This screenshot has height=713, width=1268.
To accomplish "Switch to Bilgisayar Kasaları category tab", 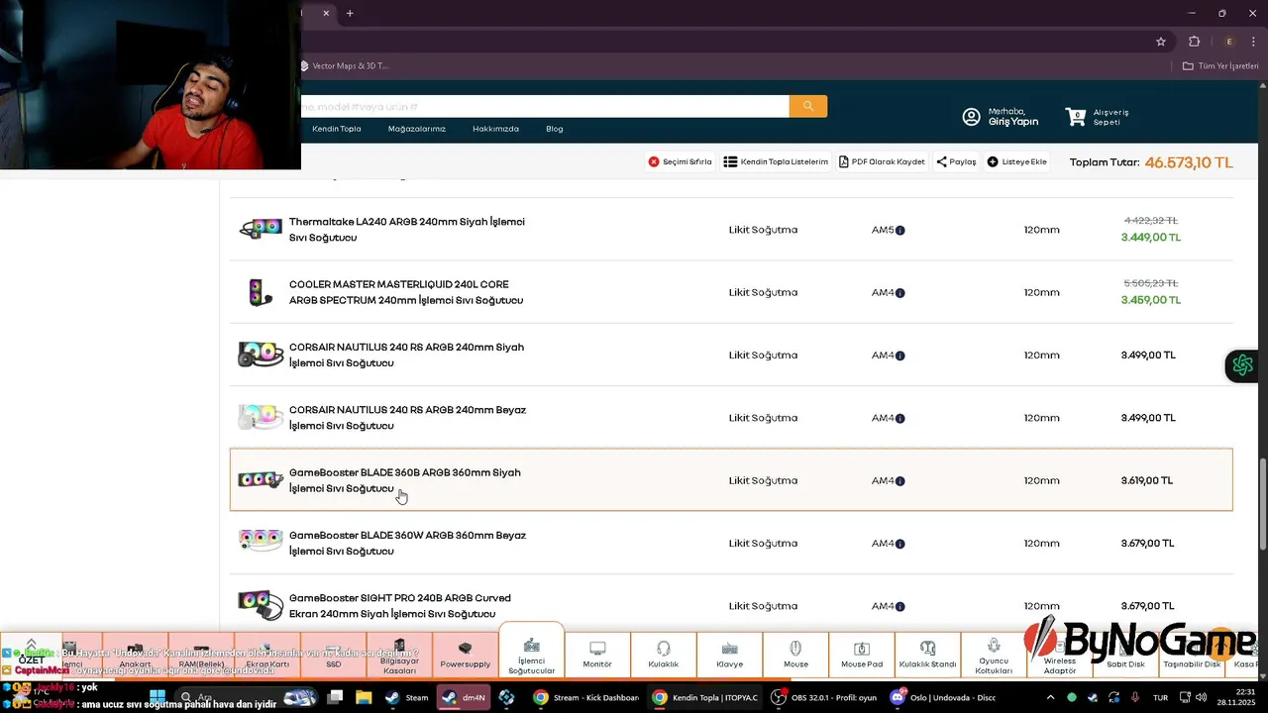I will coord(399,655).
